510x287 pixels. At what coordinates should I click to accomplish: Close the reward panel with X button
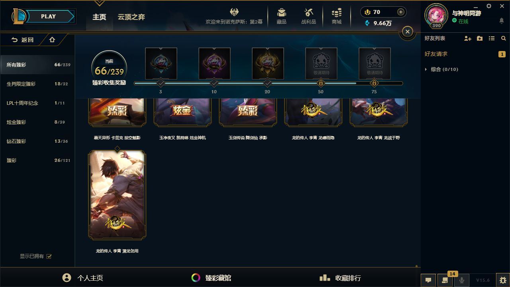coord(407,31)
